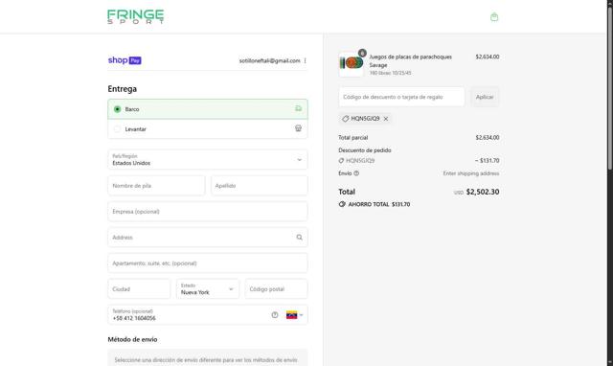Click the Entrega heading
This screenshot has width=613, height=366.
(123, 89)
